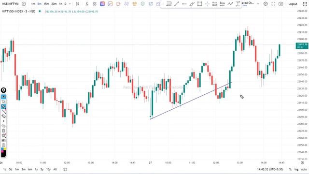
Task: Select the short position tool
Action: (222, 4)
